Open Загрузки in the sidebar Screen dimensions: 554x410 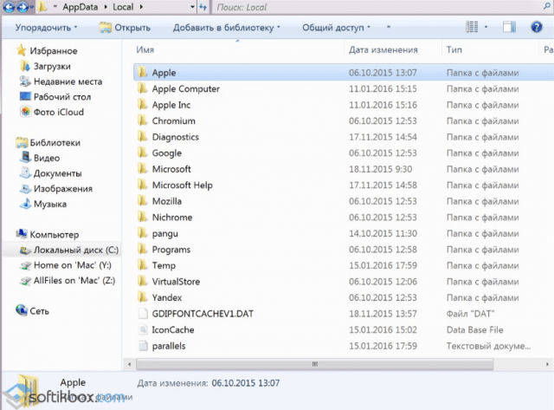point(46,66)
